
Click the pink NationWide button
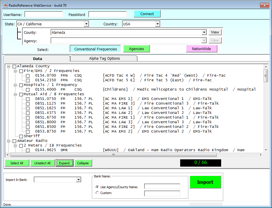[x=201, y=49]
